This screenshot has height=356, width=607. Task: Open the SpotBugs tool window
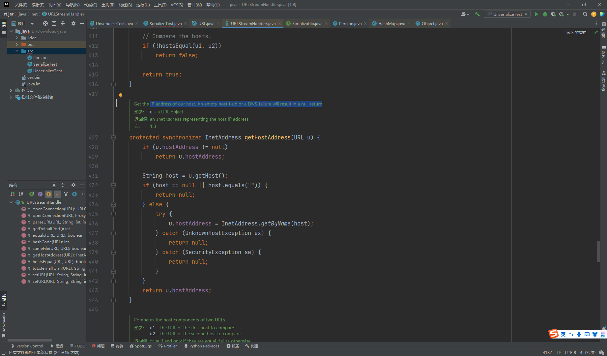(141, 346)
